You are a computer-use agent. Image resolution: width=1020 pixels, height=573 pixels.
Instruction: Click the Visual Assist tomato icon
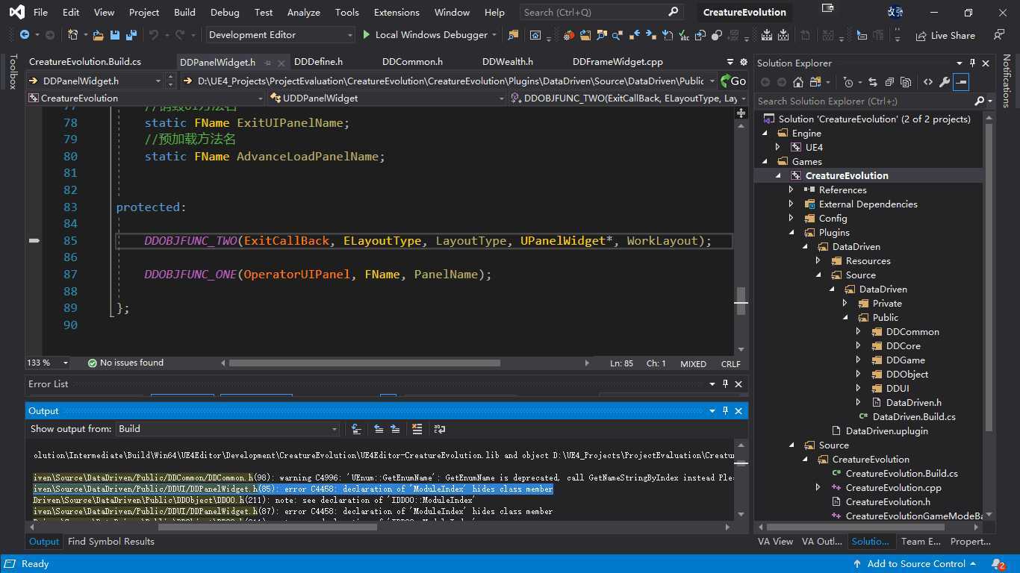(569, 35)
